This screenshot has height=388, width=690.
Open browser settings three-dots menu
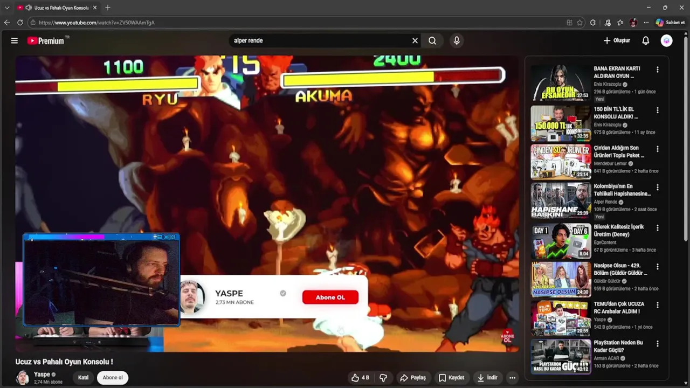pyautogui.click(x=646, y=23)
